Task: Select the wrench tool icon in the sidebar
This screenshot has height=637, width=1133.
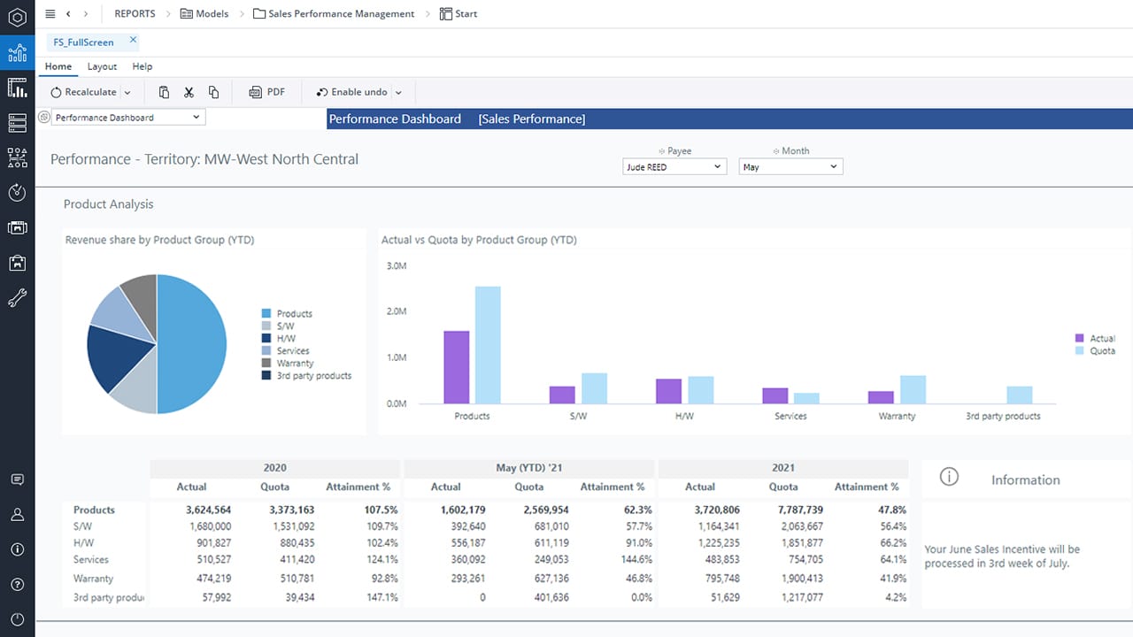Action: 17,297
